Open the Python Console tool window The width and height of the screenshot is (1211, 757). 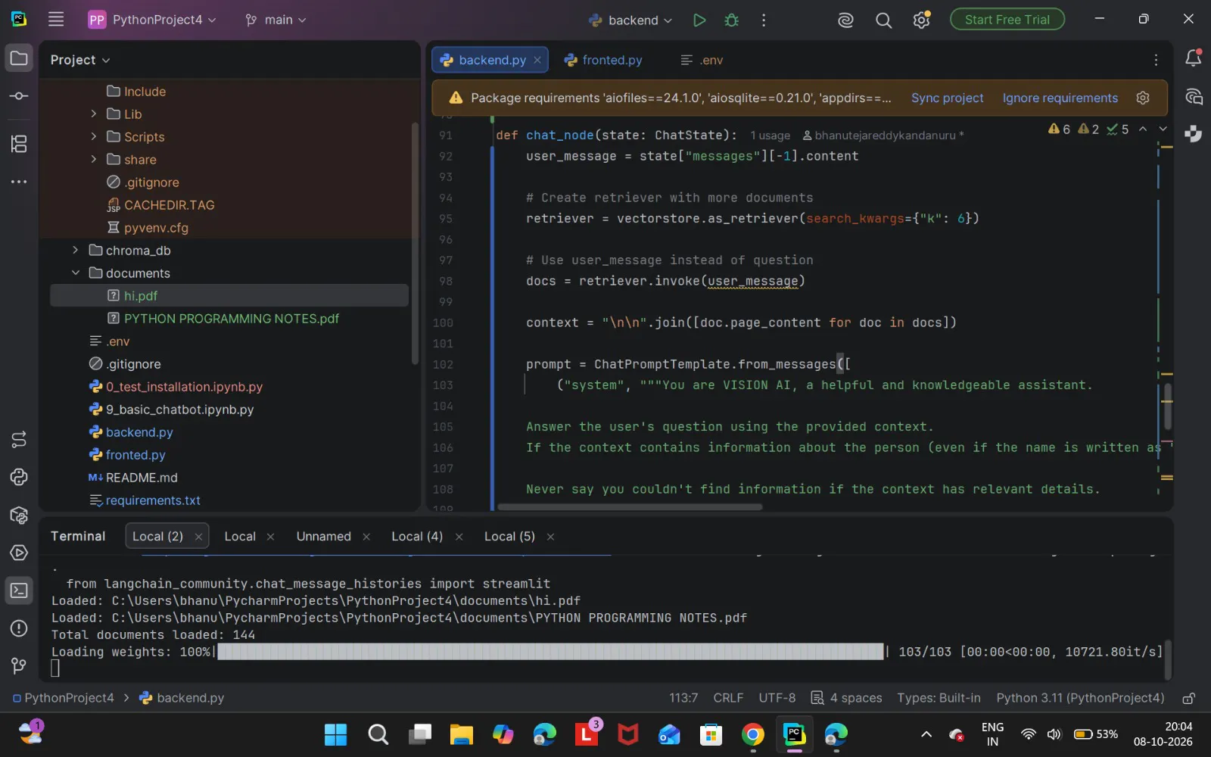click(19, 477)
